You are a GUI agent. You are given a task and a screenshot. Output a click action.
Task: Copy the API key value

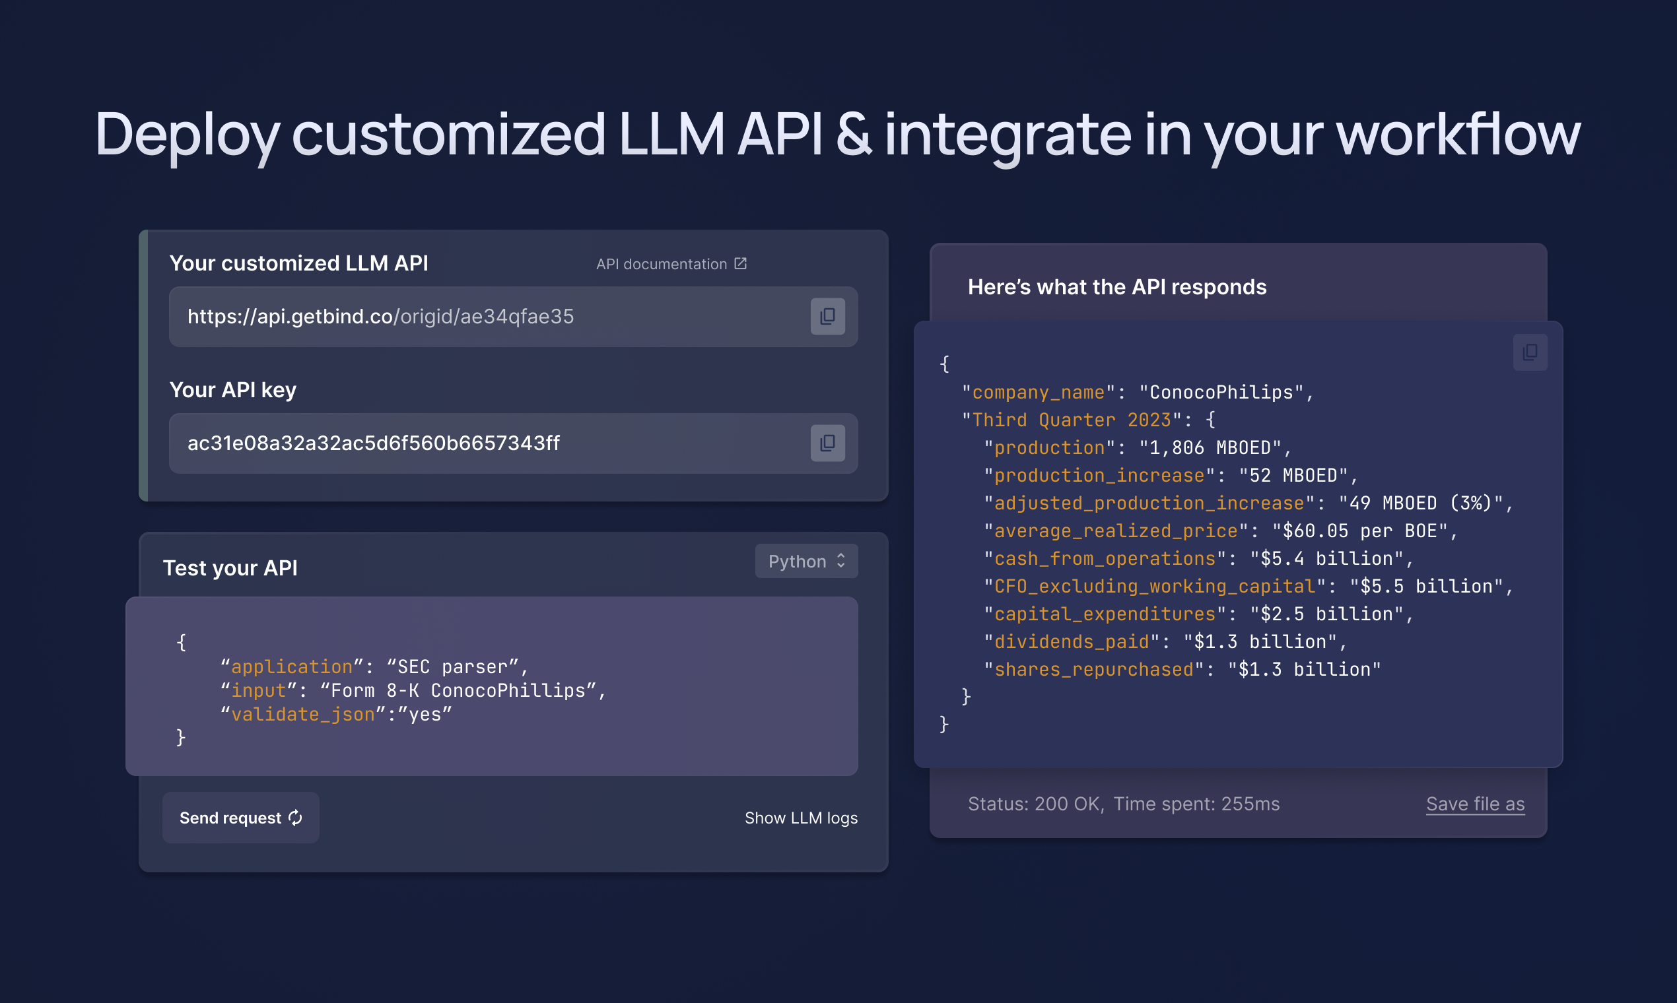pos(827,443)
